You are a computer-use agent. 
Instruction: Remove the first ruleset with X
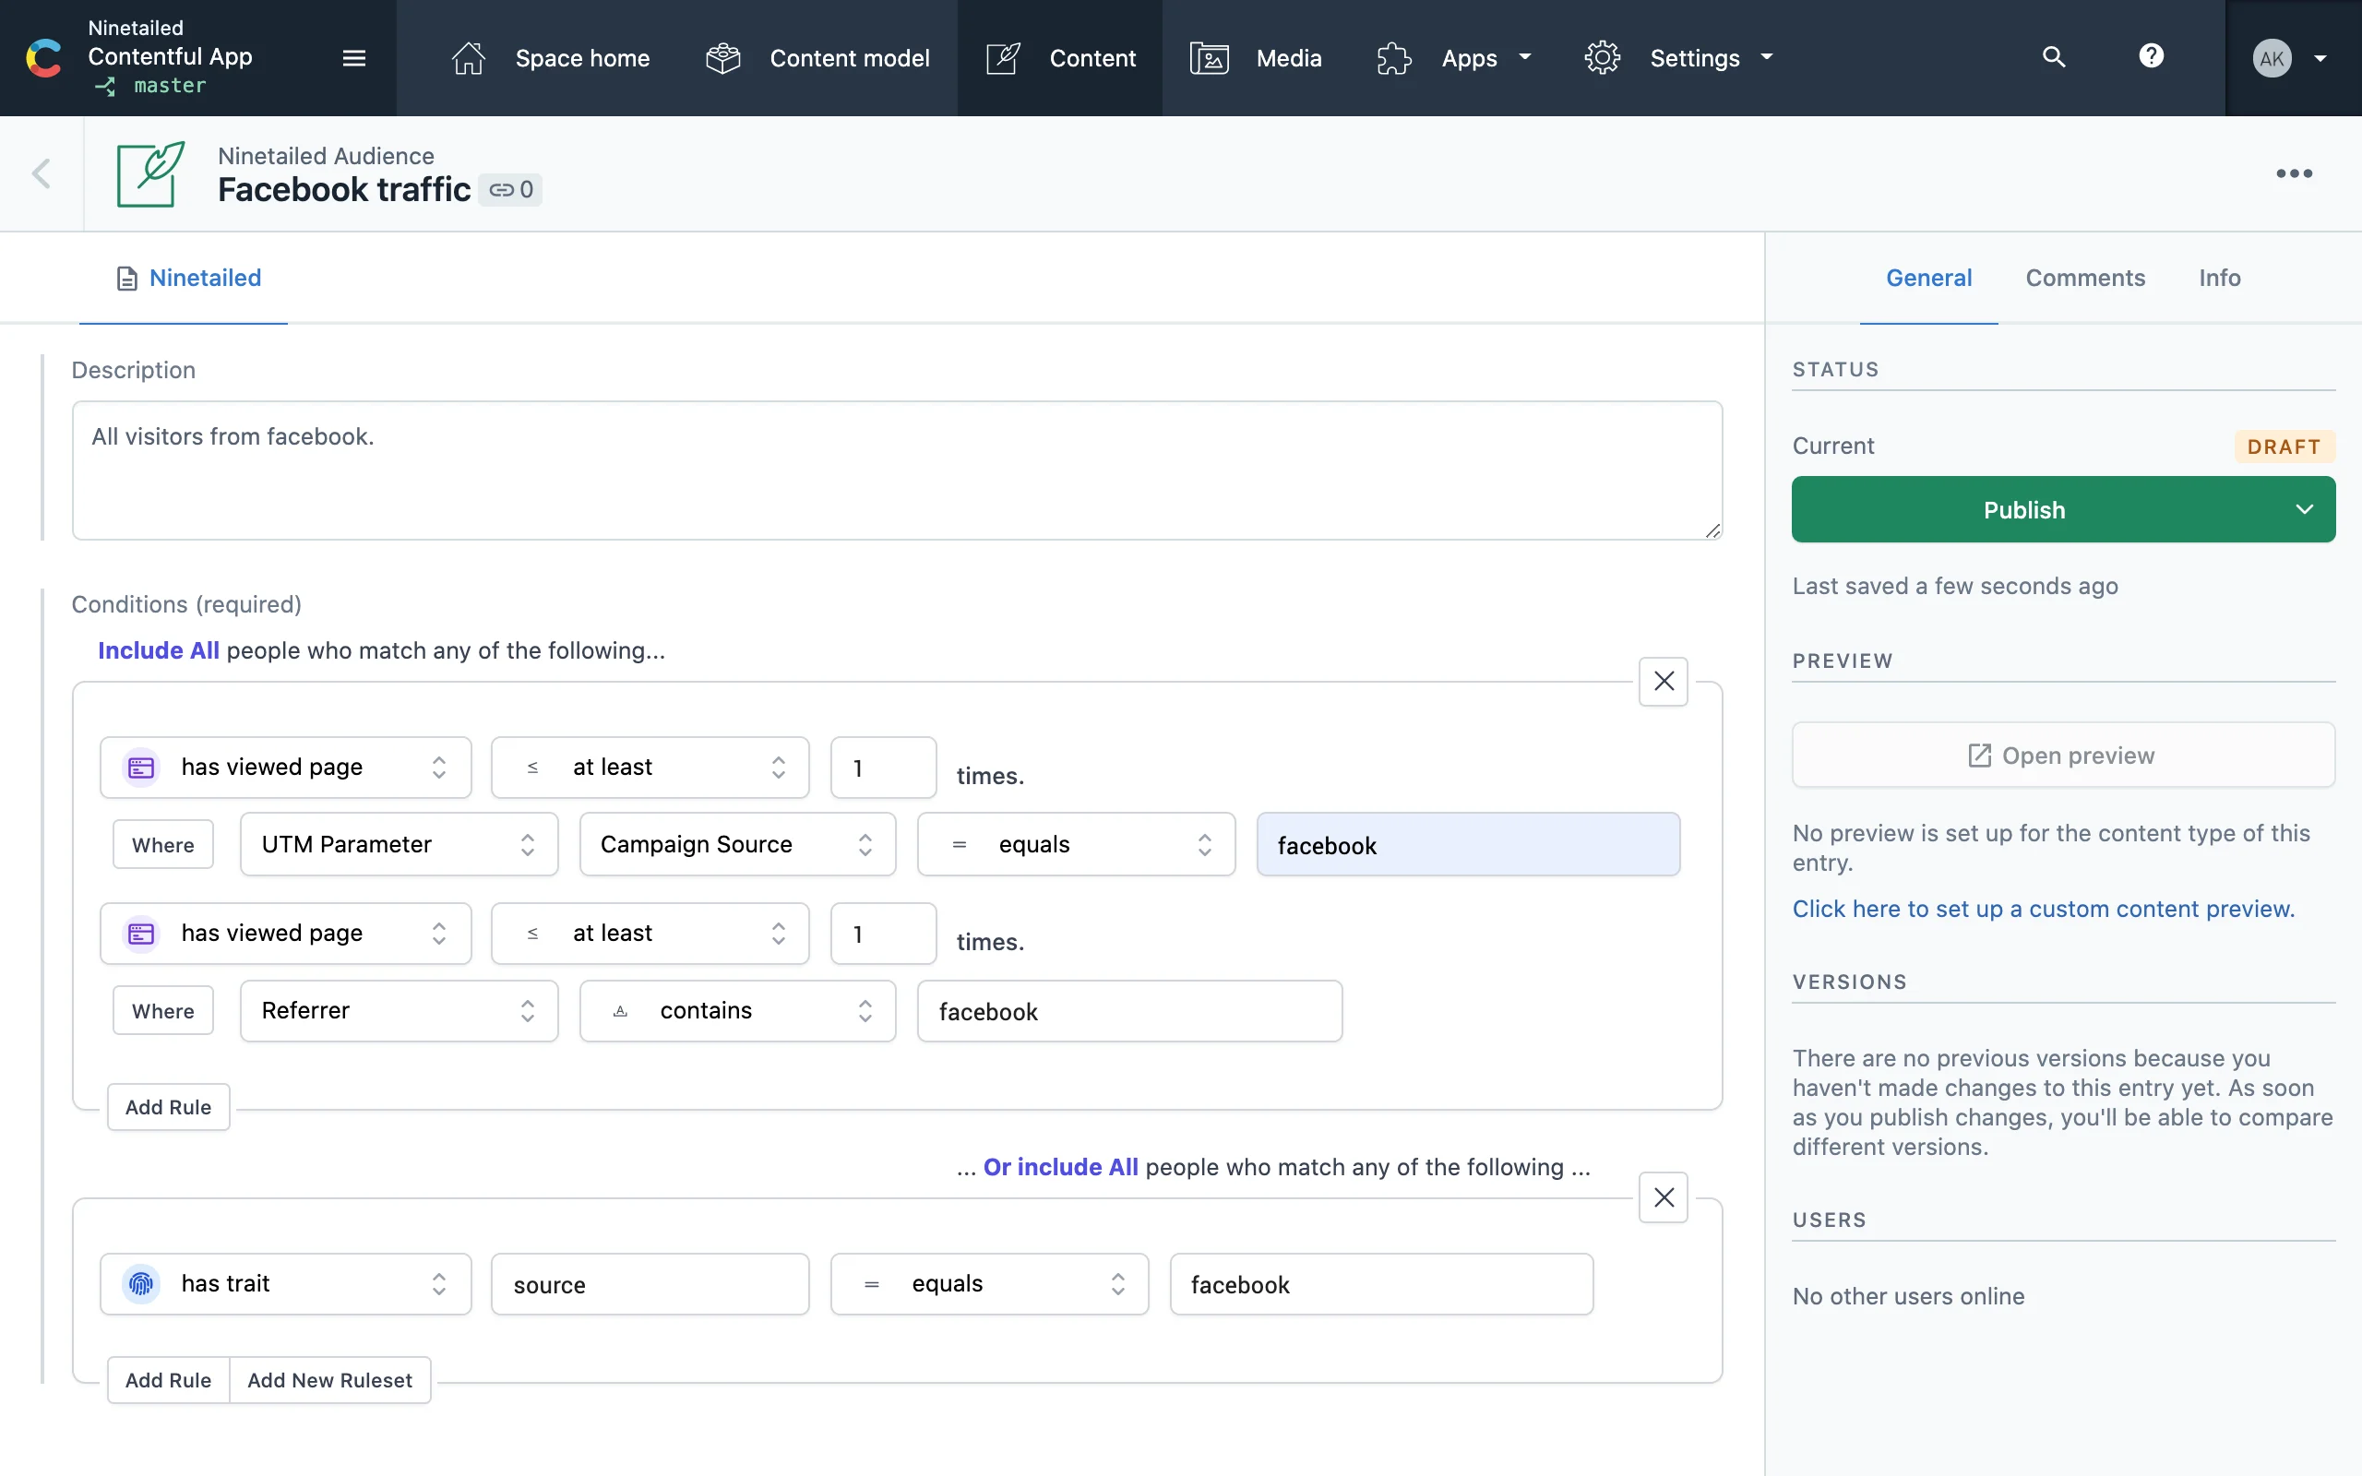1664,682
